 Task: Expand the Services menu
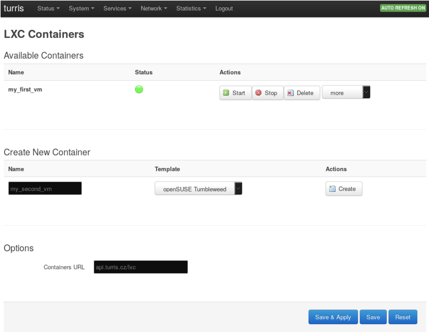tap(117, 9)
